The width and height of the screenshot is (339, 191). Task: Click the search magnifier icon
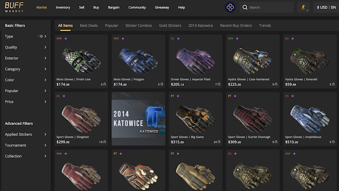click(x=245, y=7)
